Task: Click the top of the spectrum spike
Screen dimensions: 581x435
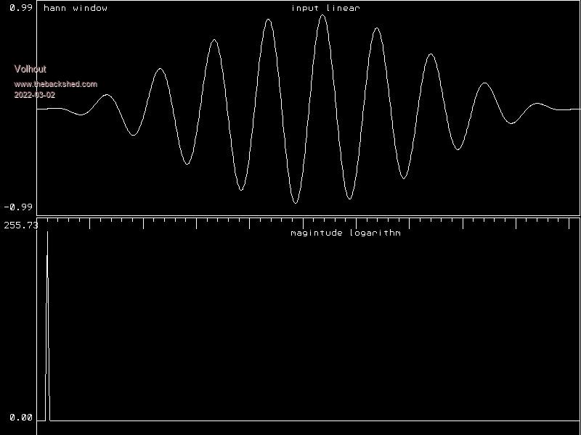Action: point(47,233)
